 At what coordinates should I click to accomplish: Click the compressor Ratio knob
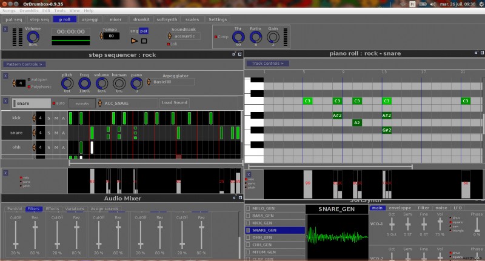[x=255, y=38]
